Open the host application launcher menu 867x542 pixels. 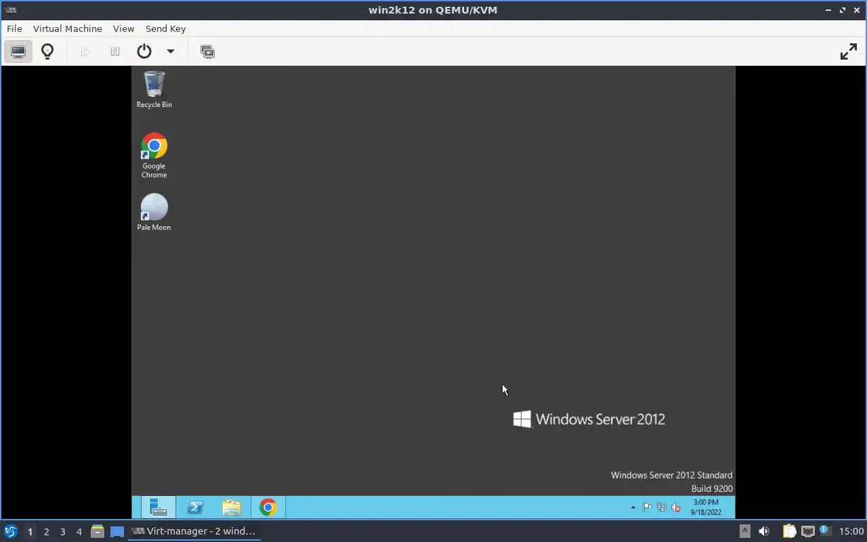(11, 531)
